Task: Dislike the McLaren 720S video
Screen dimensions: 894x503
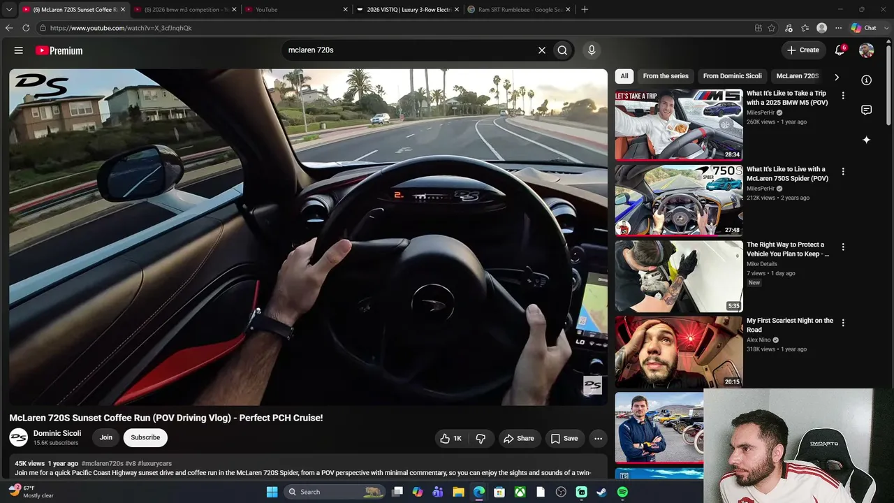Action: (481, 439)
